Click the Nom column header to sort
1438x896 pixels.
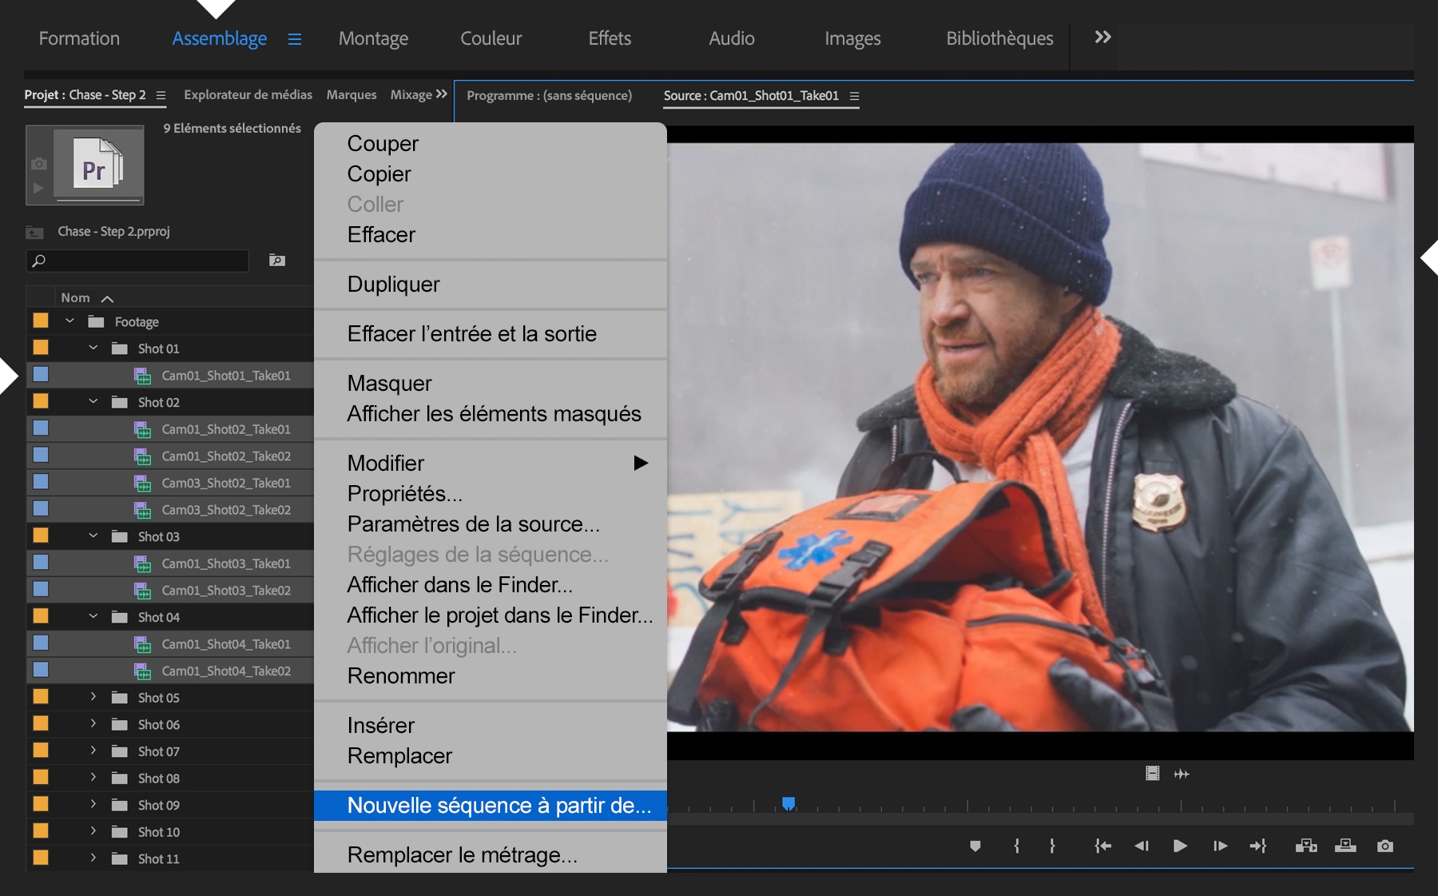click(x=75, y=297)
